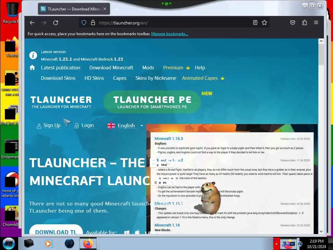Click the padlock site security icon

tap(93, 22)
